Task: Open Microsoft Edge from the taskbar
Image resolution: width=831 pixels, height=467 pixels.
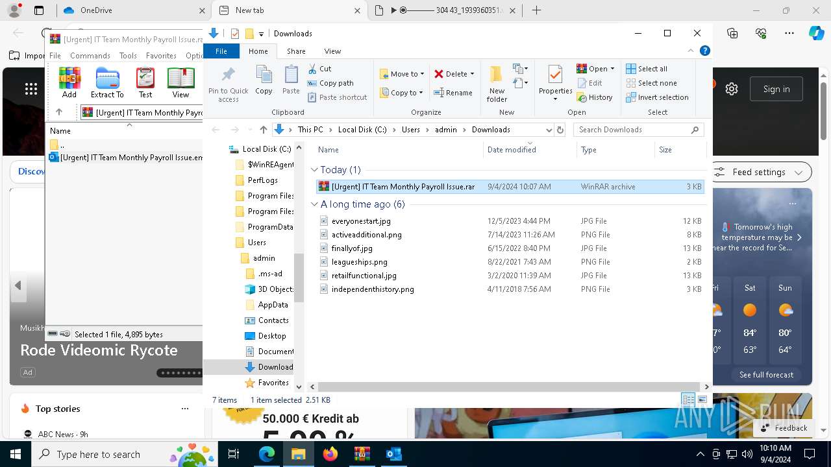Action: pos(267,454)
